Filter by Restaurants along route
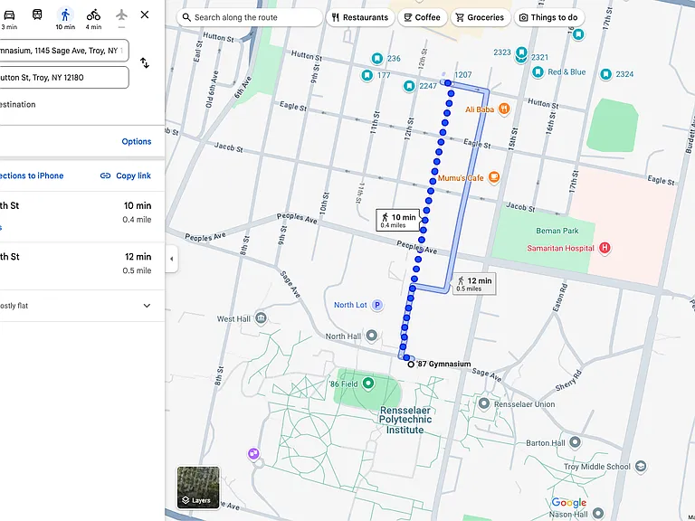Screen dimensions: 695x521 click(x=360, y=17)
